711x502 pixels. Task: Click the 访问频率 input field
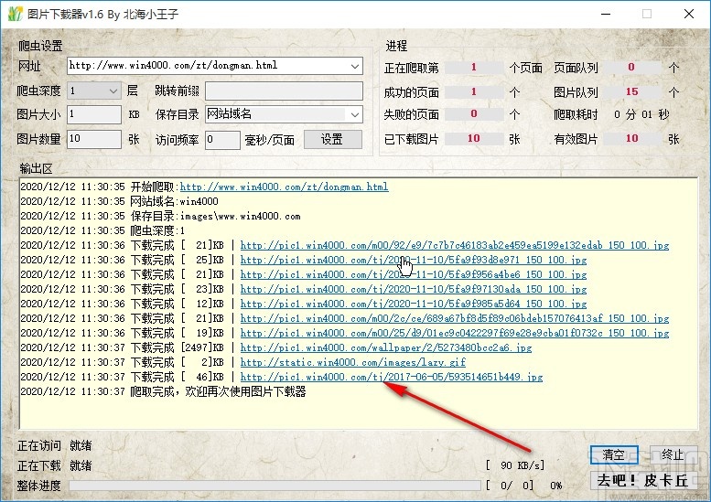[x=222, y=140]
